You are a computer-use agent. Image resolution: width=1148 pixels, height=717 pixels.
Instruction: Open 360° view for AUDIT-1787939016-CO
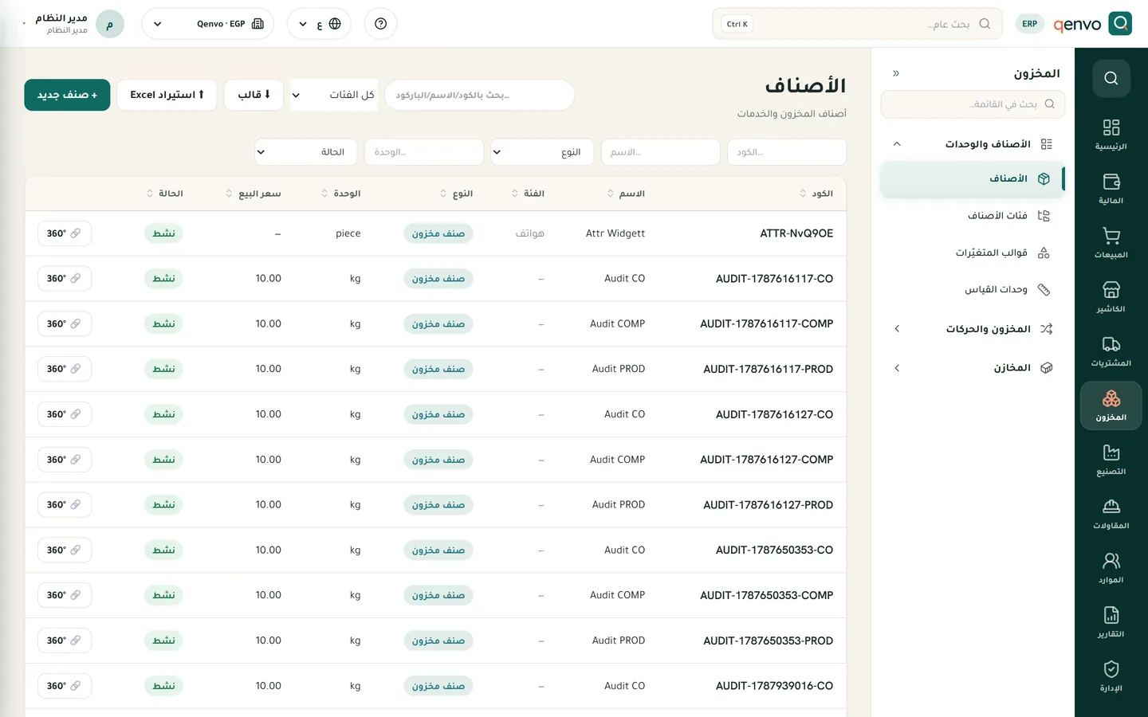(64, 686)
